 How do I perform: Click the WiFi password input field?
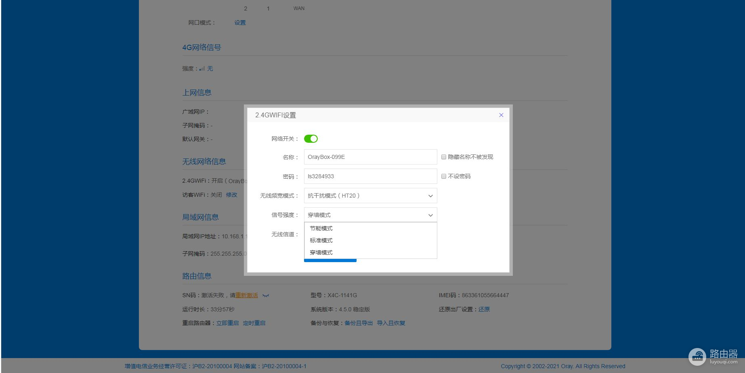370,176
